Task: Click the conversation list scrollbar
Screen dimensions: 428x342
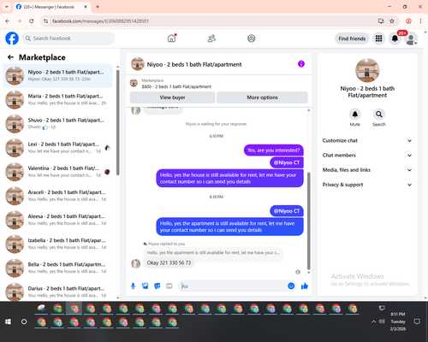Action: pyautogui.click(x=118, y=122)
